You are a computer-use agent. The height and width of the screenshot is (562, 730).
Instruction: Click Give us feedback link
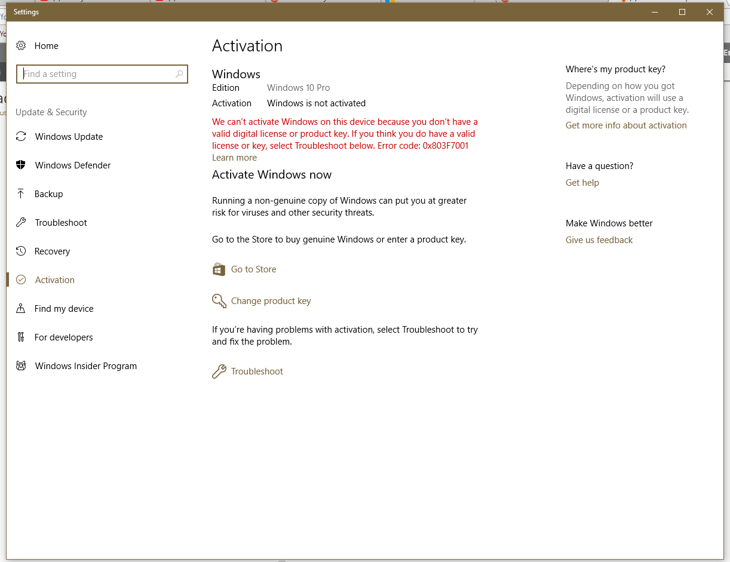[599, 240]
